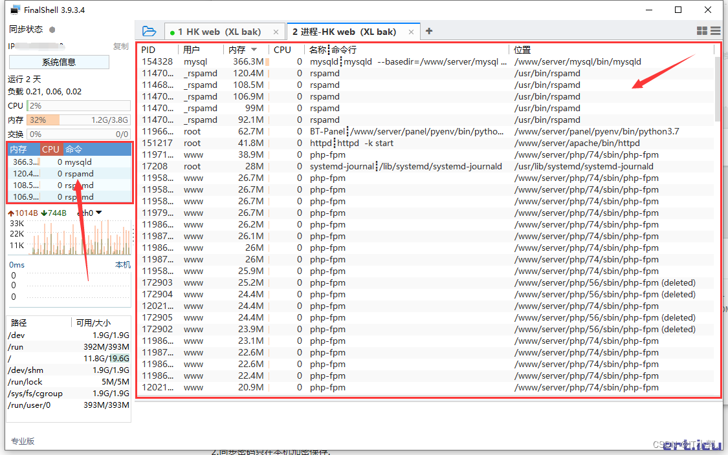Select the mysqld process row PID 154328
728x455 pixels.
pyautogui.click(x=427, y=61)
